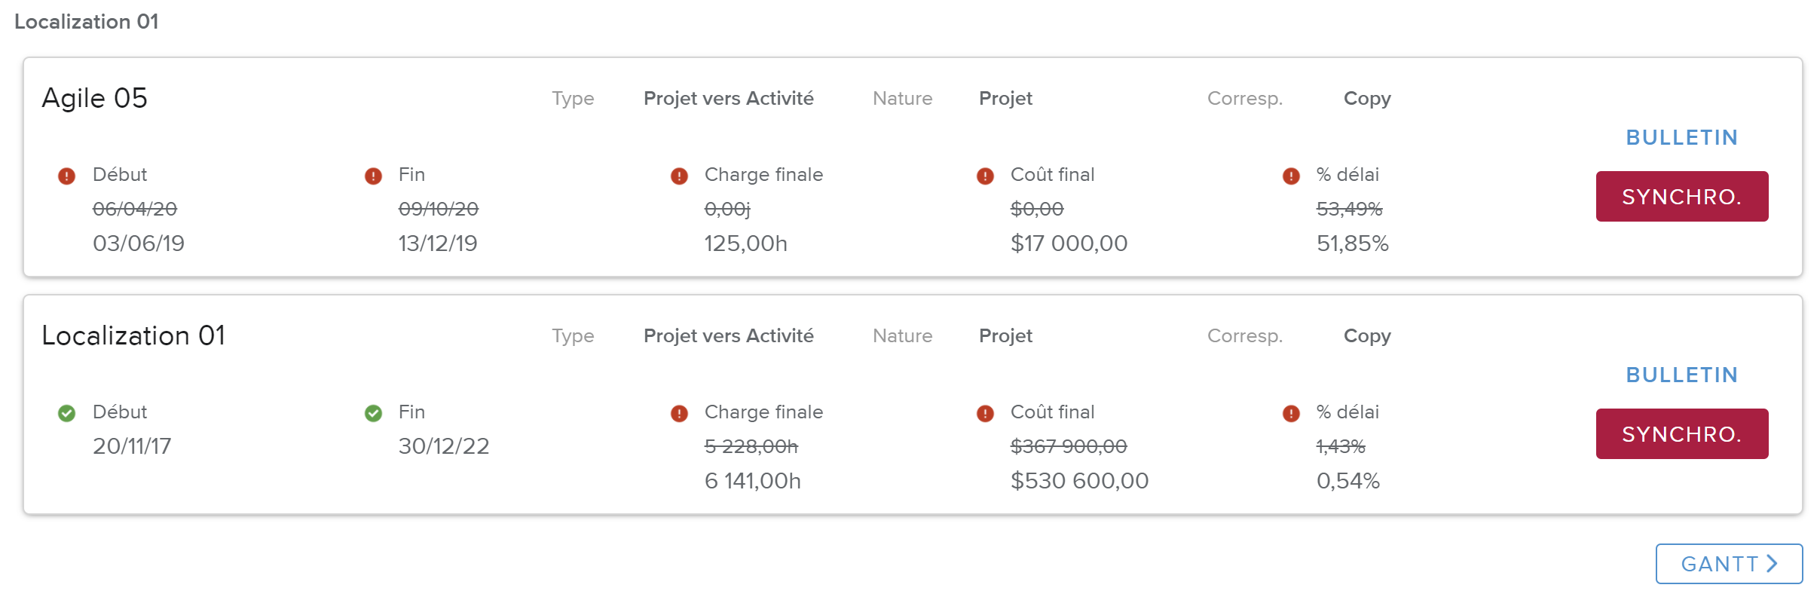
Task: Select the Agile 05 card title
Action: tap(95, 98)
